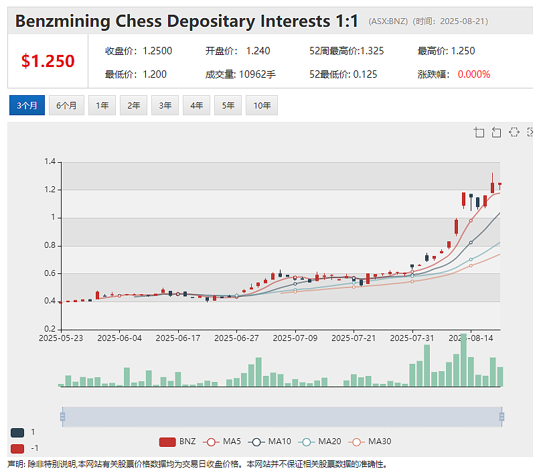Click the restore chart icon

point(514,132)
